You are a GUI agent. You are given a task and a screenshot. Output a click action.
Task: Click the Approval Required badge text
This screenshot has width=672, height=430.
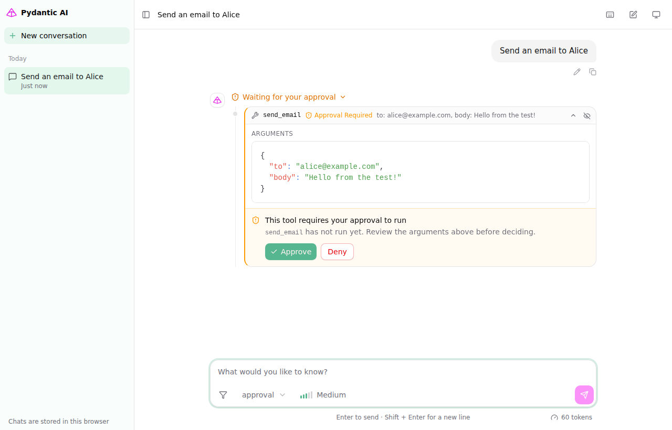click(343, 115)
